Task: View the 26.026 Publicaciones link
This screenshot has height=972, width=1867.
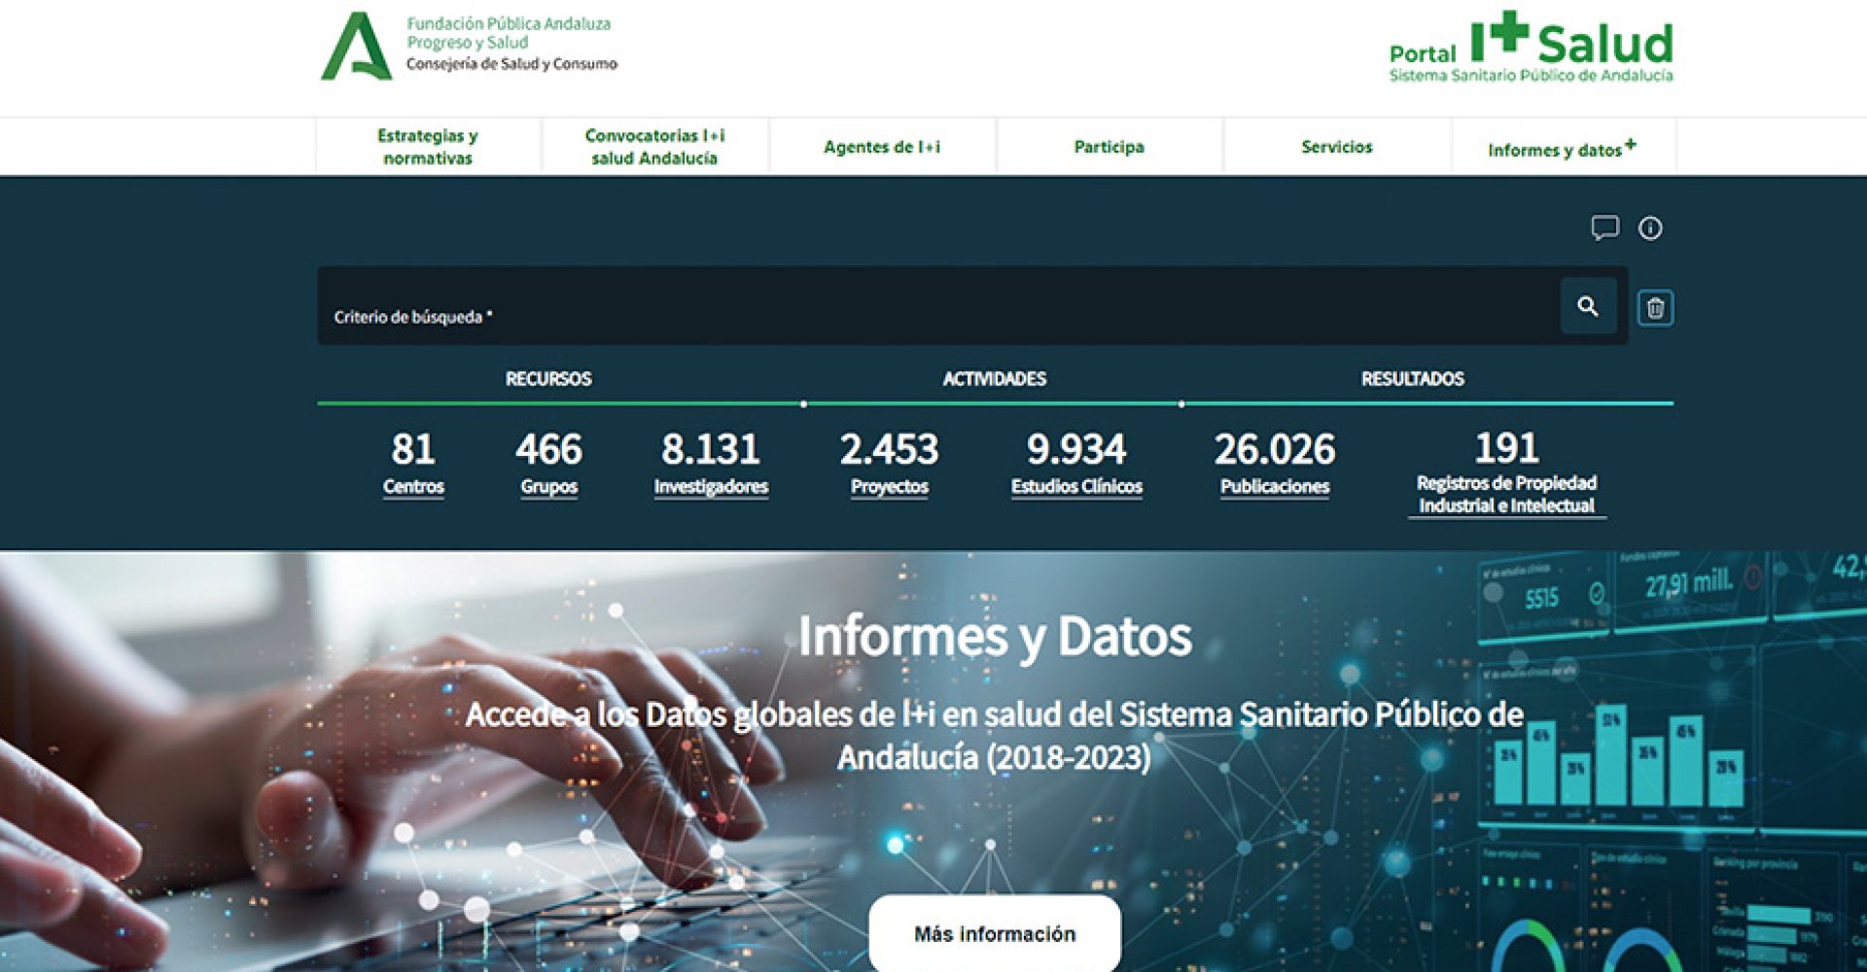Action: click(1274, 464)
